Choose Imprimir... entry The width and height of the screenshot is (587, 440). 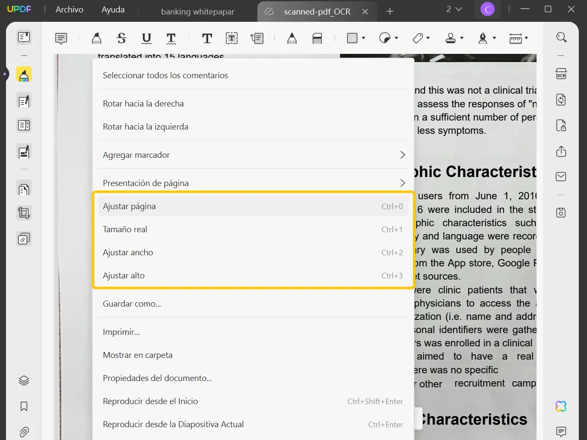(253, 332)
